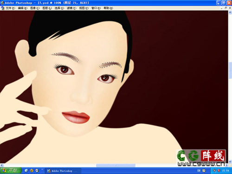Image resolution: width=232 pixels, height=174 pixels.
Task: Open the 编辑(E) menu
Action: point(23,8)
